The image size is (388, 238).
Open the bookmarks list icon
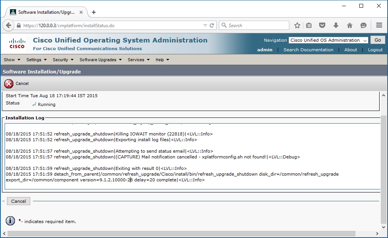309,25
